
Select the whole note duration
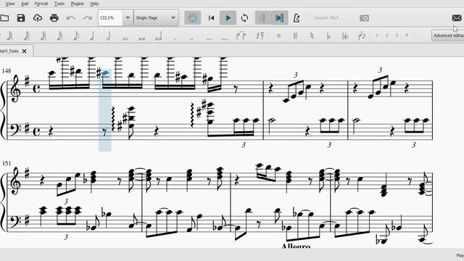pyautogui.click(x=125, y=38)
